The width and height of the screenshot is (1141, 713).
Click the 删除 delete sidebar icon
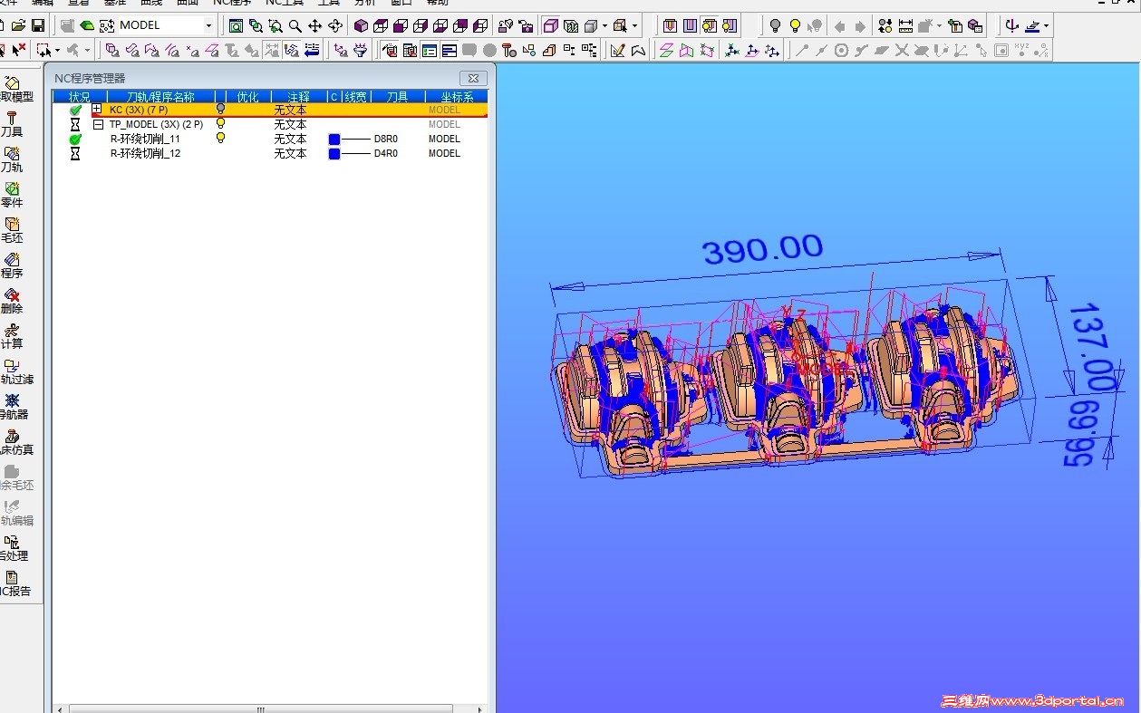[x=12, y=301]
